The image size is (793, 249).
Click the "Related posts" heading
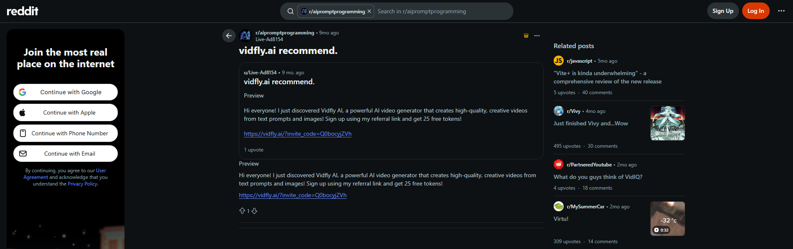[x=574, y=46]
